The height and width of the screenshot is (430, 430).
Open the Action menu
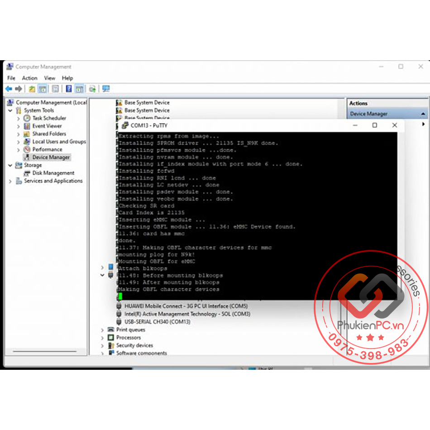[29, 78]
